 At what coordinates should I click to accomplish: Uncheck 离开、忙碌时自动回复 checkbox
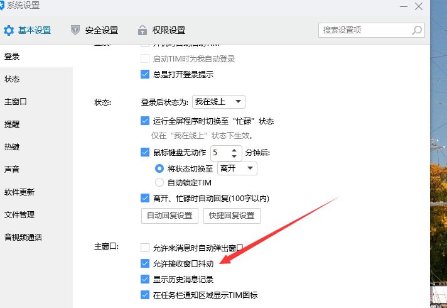[x=145, y=198]
